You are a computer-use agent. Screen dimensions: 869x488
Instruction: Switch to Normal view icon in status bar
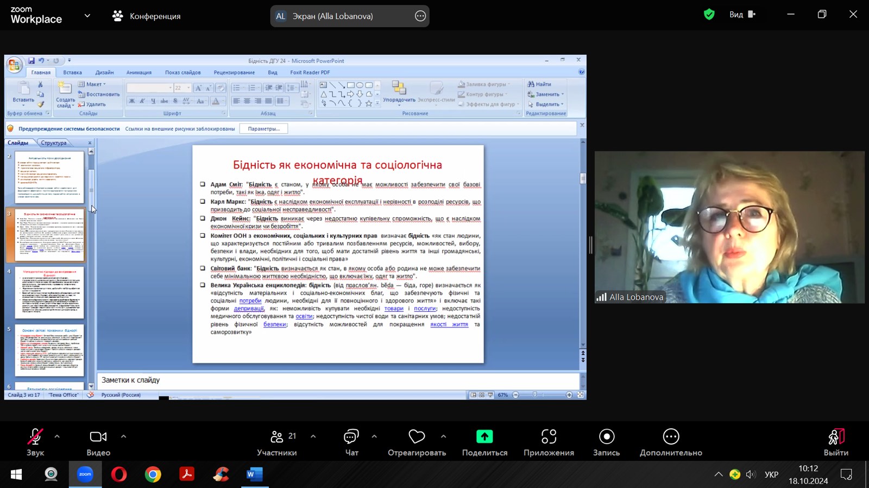pos(473,395)
